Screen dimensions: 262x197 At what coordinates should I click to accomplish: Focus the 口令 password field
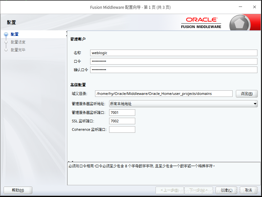tap(173, 61)
